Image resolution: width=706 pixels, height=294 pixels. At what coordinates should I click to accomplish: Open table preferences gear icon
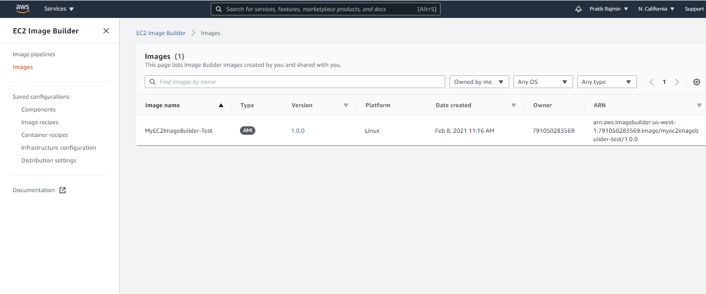click(696, 82)
